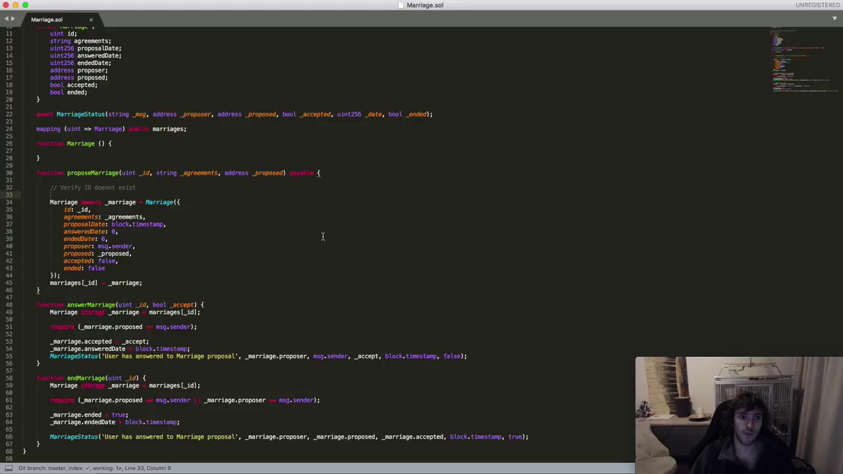The image size is (843, 474).
Task: Close the Marriage.sol tab
Action: coord(91,20)
